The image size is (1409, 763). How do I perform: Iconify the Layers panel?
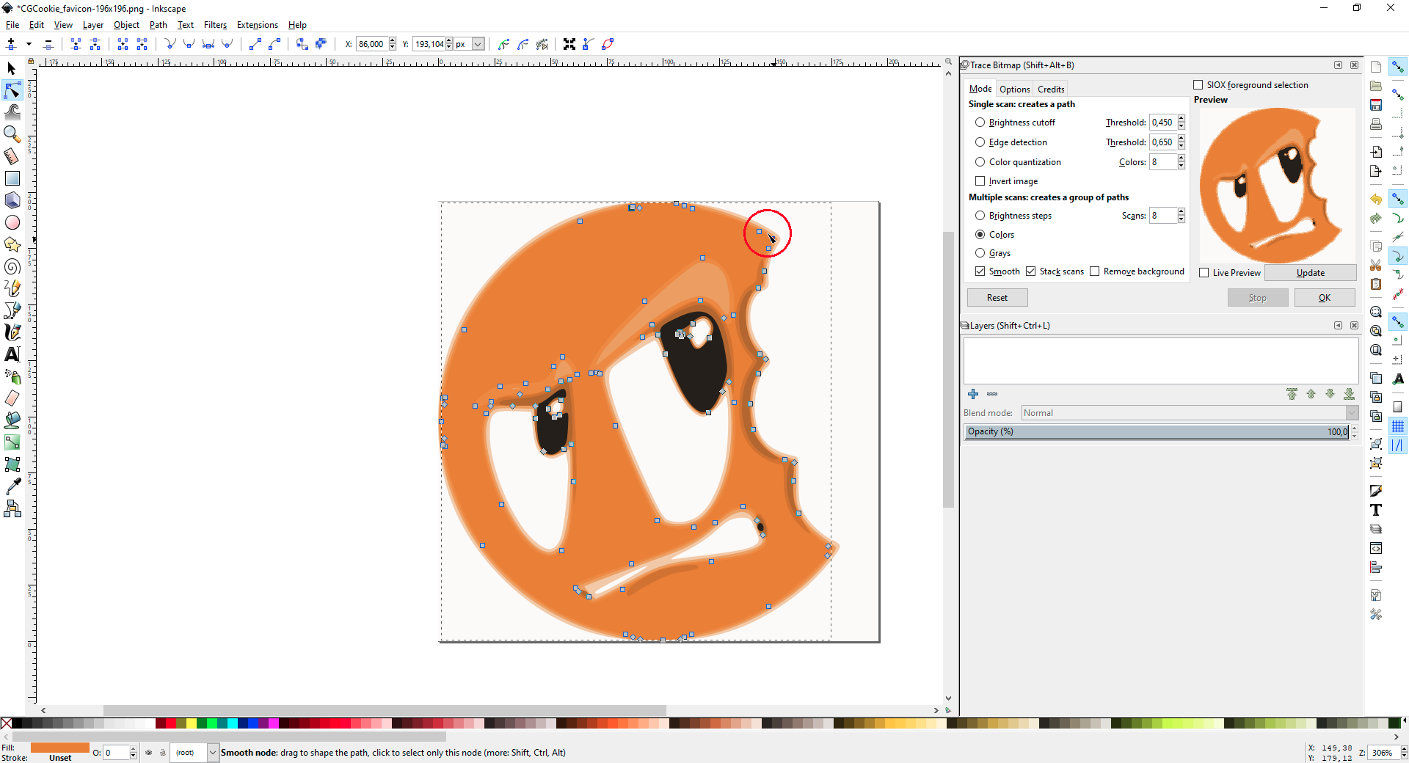[x=1338, y=326]
